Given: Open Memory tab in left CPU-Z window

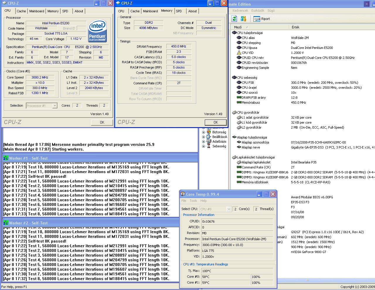Looking at the screenshot, I should pos(53,11).
